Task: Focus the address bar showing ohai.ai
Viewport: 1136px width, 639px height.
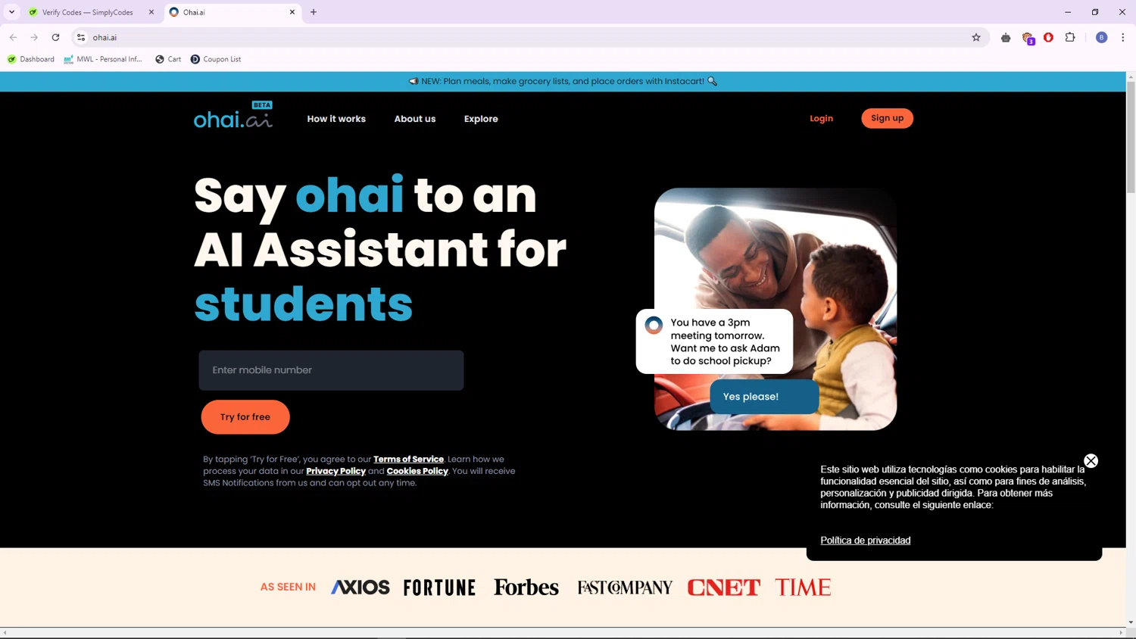Action: pos(530,37)
